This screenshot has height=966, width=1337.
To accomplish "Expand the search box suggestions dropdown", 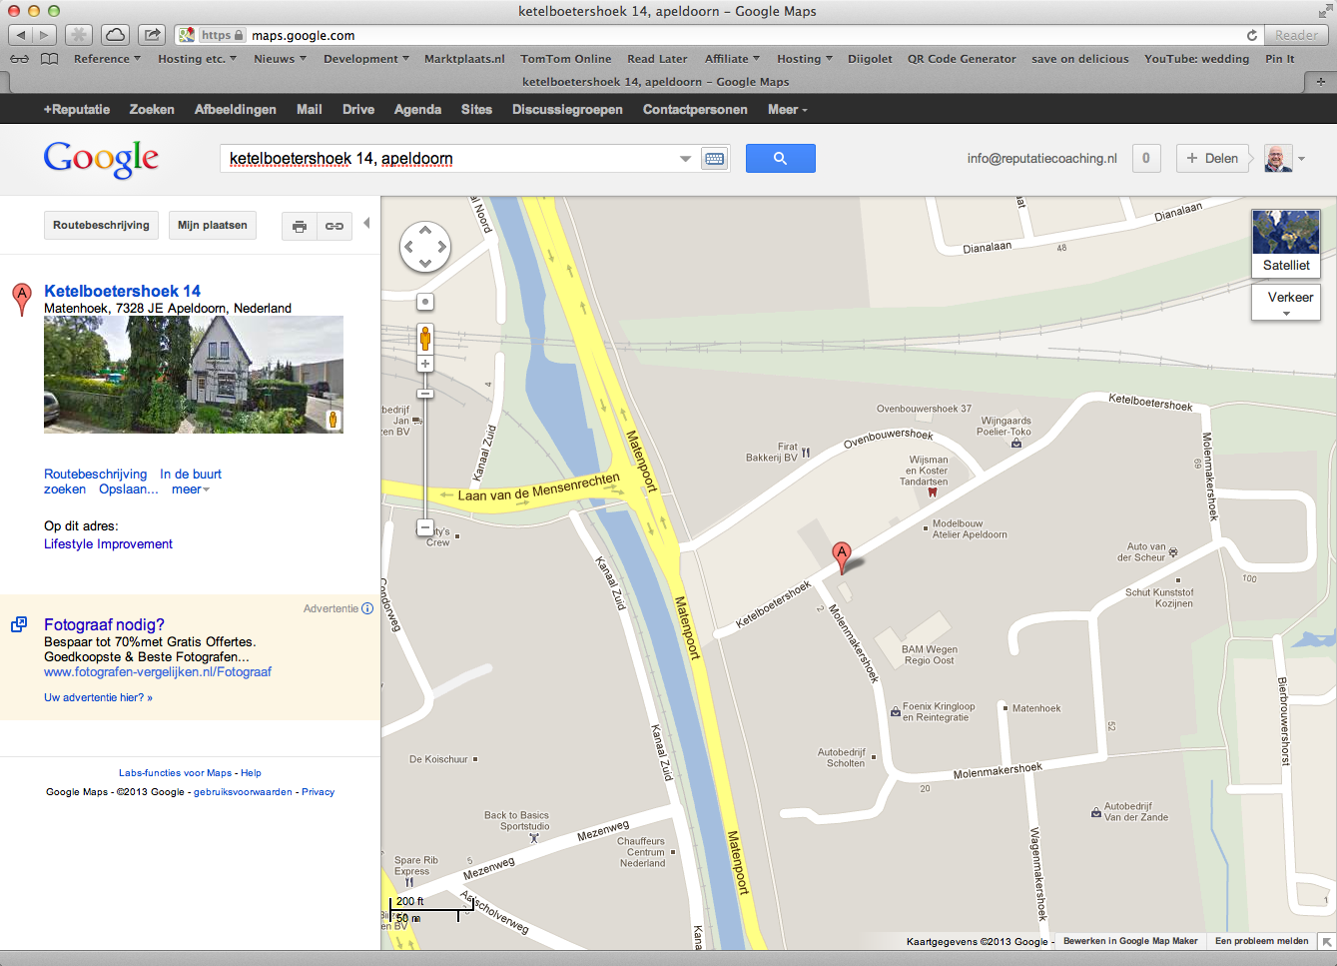I will coord(685,159).
